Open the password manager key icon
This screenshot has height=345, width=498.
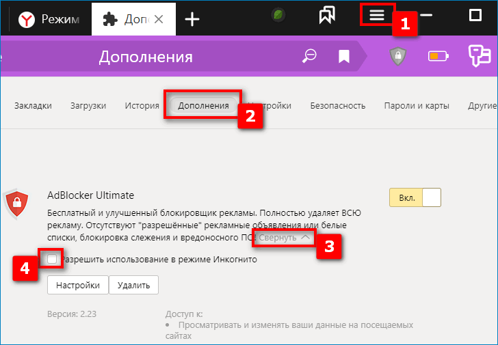click(480, 56)
